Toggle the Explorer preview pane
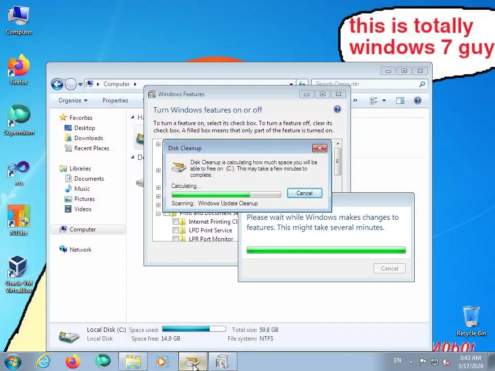Image resolution: width=495 pixels, height=371 pixels. tap(400, 100)
